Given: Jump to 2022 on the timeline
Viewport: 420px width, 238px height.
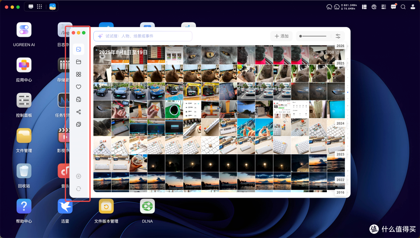Looking at the screenshot, I should coord(340,180).
